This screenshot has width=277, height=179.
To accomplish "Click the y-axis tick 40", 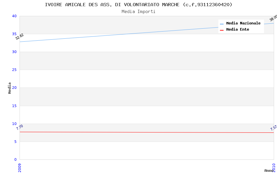I will 14,16.
